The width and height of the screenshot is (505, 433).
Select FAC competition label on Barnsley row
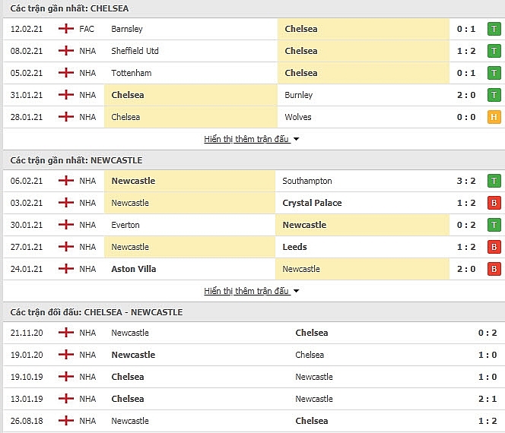click(x=87, y=29)
